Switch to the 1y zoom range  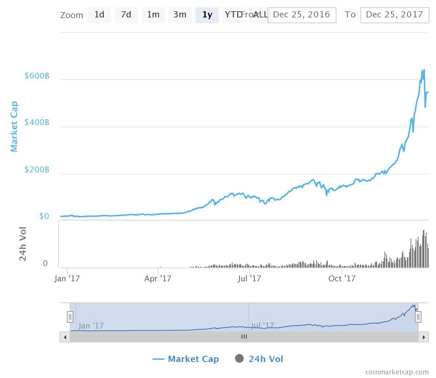pyautogui.click(x=207, y=15)
